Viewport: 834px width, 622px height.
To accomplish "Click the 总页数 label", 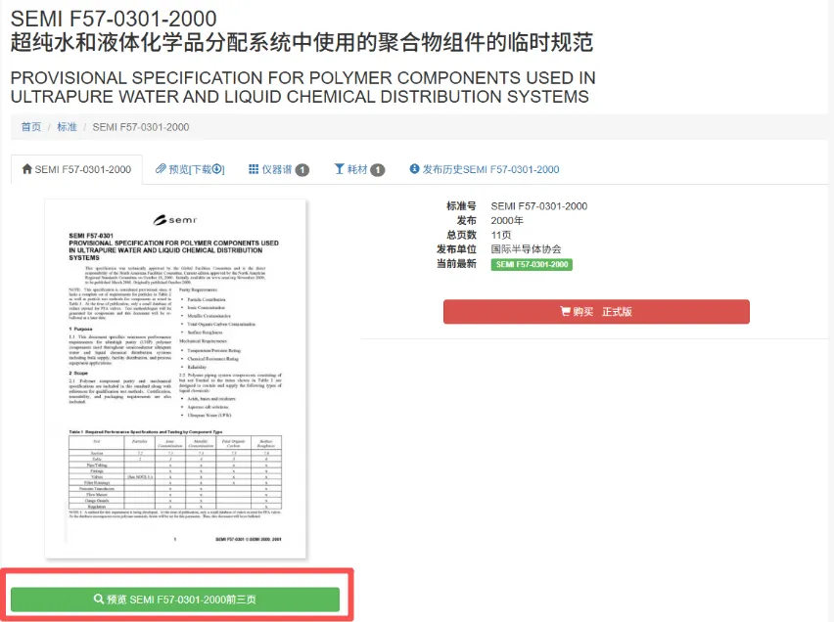I will click(x=461, y=235).
